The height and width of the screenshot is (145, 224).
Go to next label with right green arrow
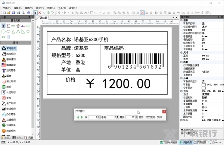[82, 117]
